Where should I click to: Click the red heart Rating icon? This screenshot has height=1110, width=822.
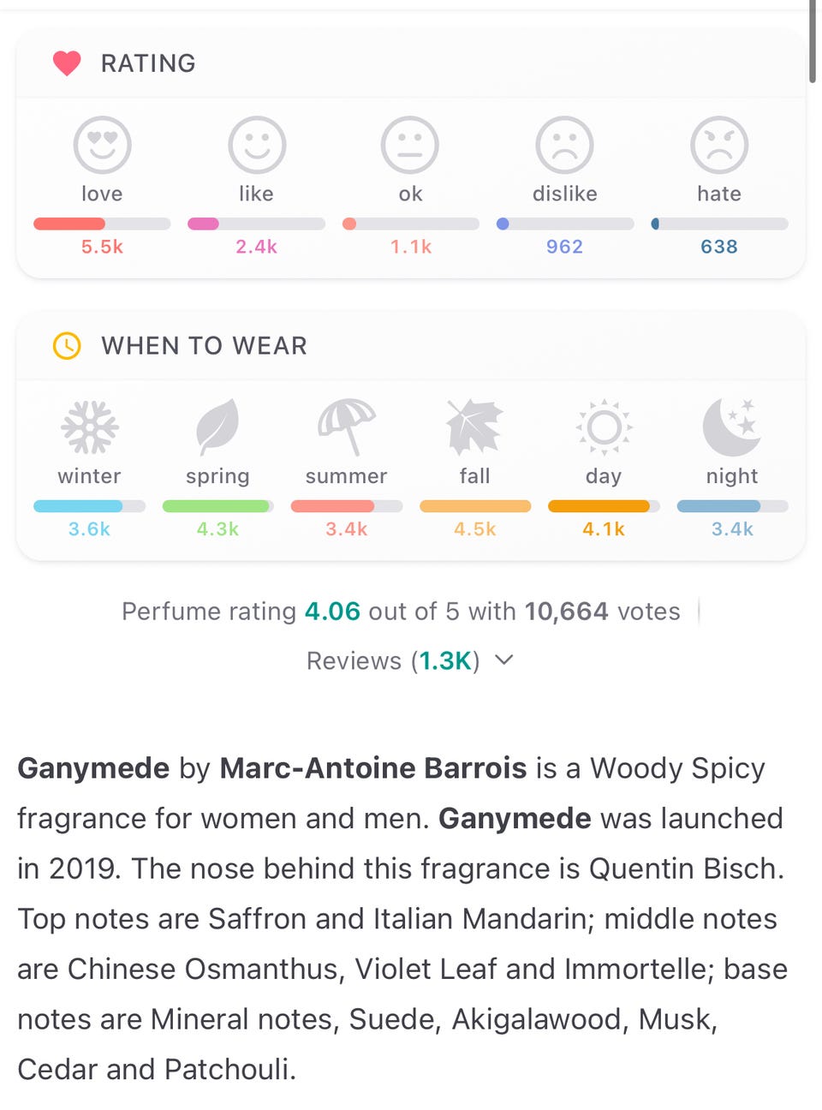pyautogui.click(x=67, y=63)
